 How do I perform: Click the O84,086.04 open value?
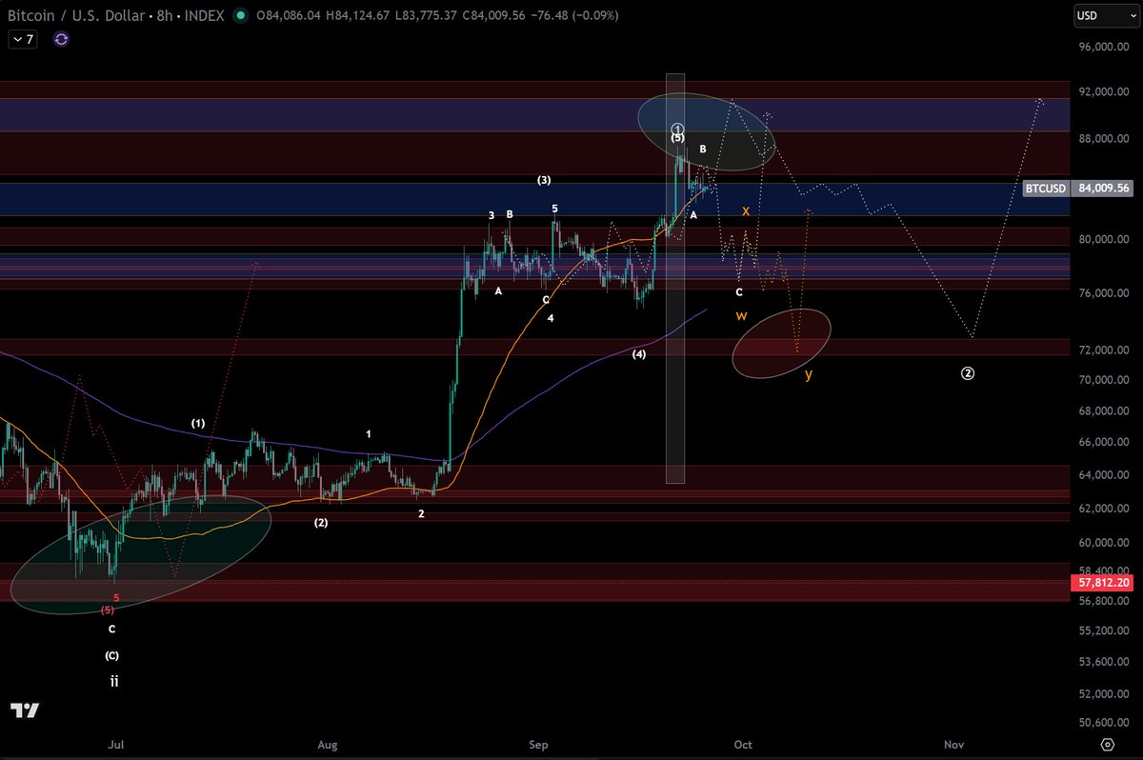(290, 15)
